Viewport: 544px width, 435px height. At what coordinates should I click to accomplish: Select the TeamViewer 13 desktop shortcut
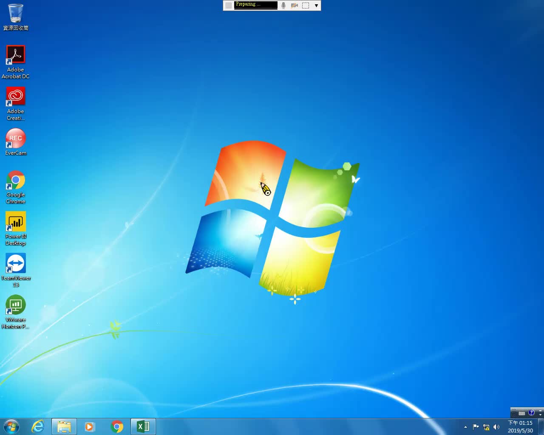coord(16,270)
